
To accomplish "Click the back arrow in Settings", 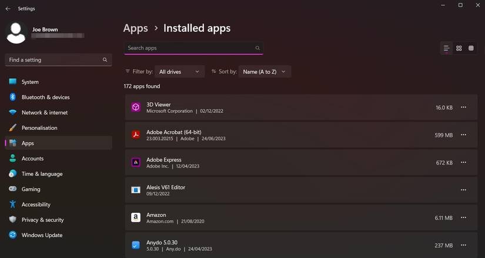I will (x=8, y=9).
